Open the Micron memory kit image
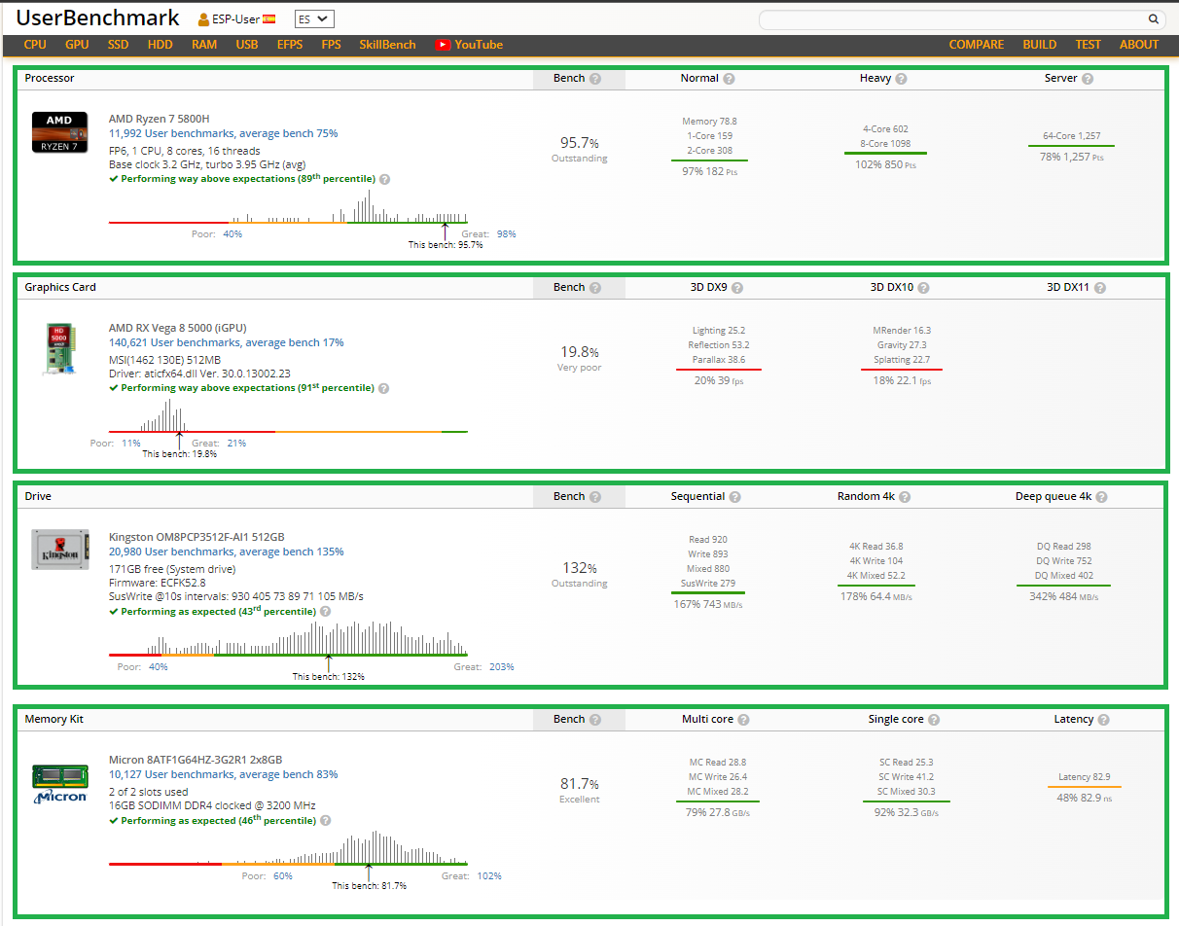Image resolution: width=1179 pixels, height=926 pixels. (x=60, y=783)
